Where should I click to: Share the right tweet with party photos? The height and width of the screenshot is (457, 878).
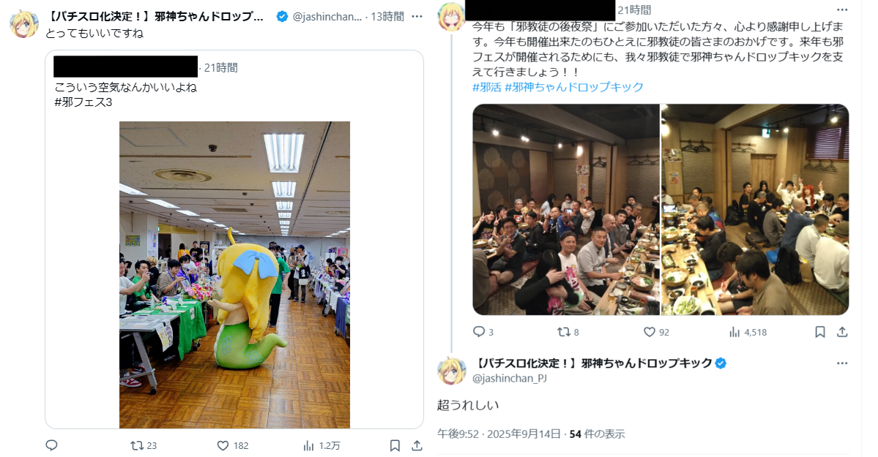[842, 332]
